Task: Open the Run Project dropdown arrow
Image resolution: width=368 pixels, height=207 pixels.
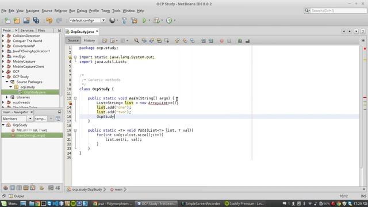Action: 149,21
